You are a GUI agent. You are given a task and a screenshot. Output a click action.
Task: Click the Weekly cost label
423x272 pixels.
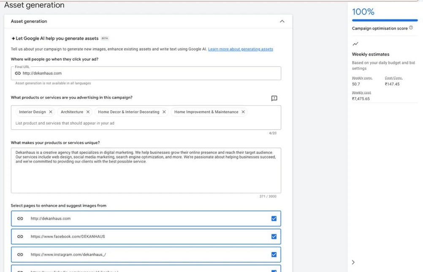coord(361,92)
